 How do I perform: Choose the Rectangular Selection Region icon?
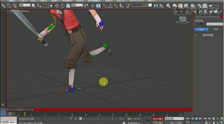coord(44,6)
